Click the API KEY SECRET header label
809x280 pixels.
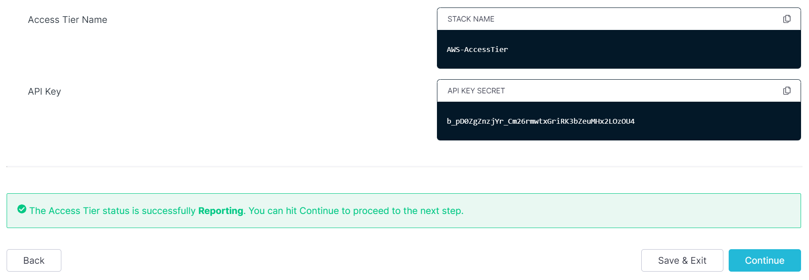[x=476, y=91]
